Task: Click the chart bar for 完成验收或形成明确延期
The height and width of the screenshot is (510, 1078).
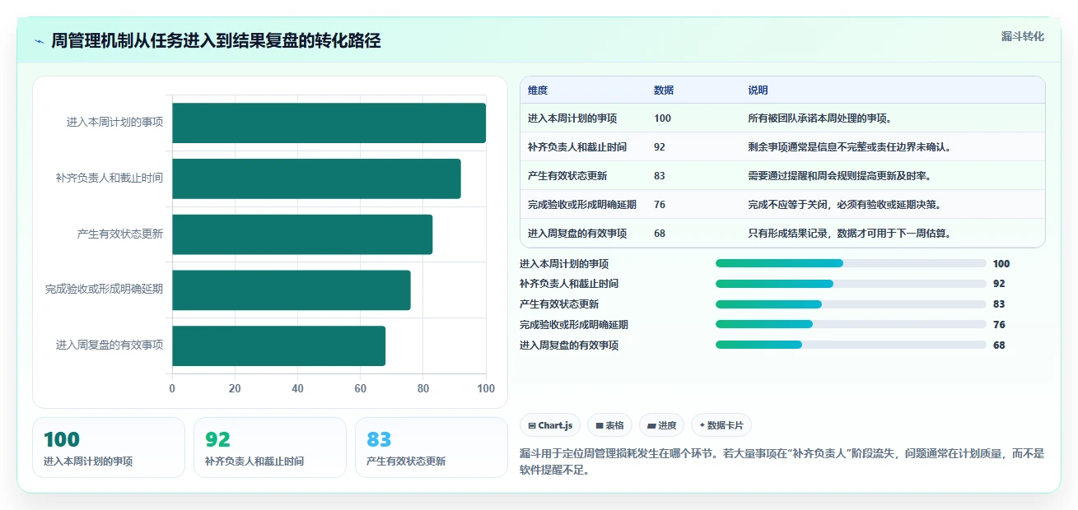Action: [x=292, y=290]
